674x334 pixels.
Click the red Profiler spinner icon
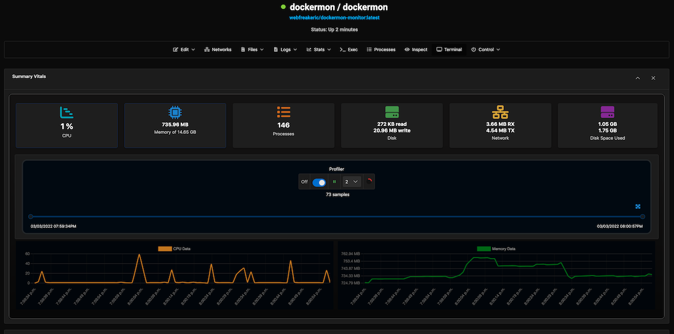pyautogui.click(x=369, y=182)
